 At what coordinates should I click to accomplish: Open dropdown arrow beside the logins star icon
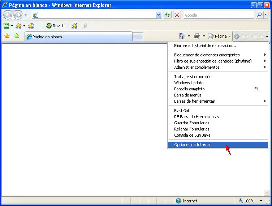click(24, 26)
